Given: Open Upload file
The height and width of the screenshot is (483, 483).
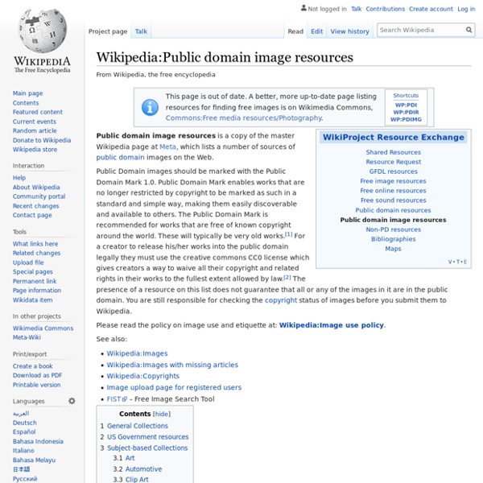Looking at the screenshot, I should pos(28,262).
